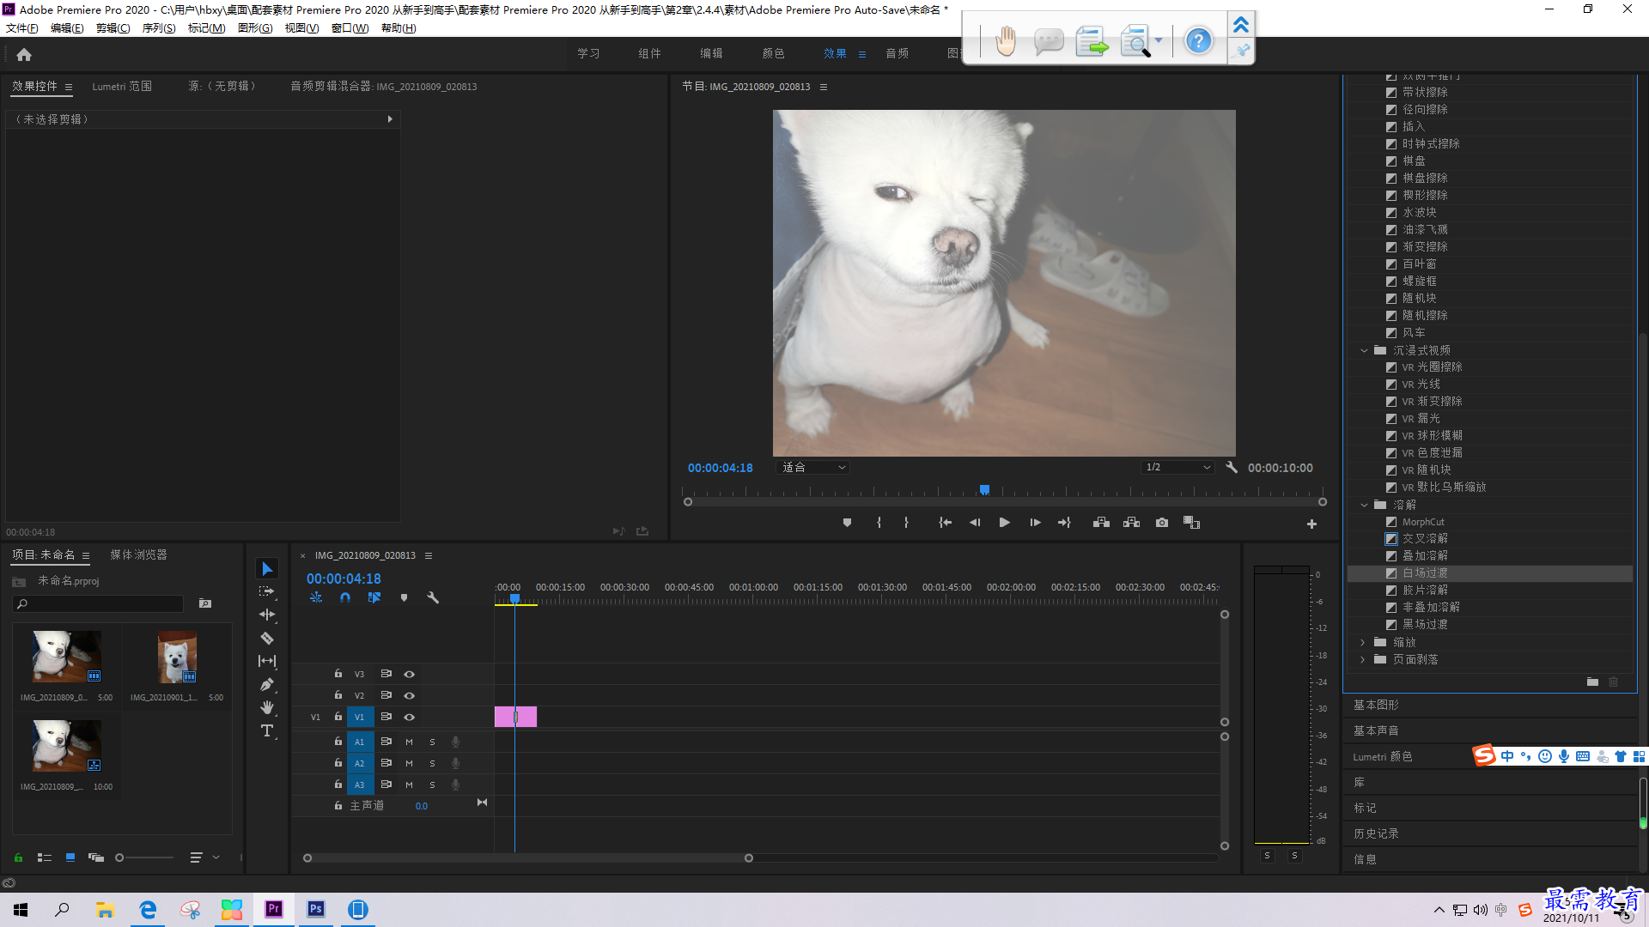Toggle lock on track A3
Screen dimensions: 1649x927
(x=338, y=785)
